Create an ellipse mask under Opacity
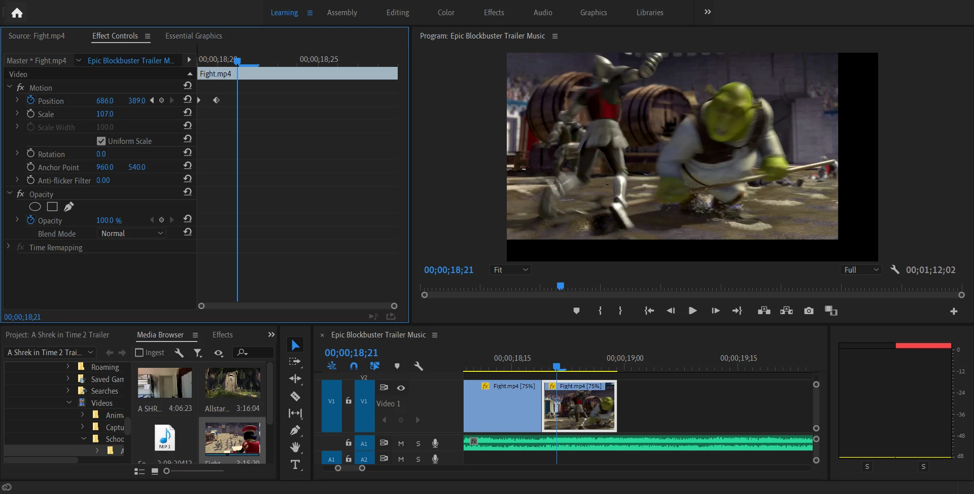The image size is (974, 494). [35, 207]
